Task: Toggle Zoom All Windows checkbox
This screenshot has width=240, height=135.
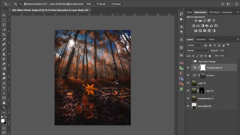Action: tap(48, 4)
